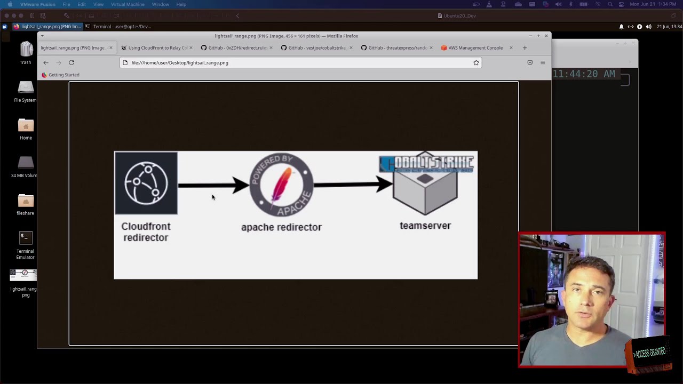Open Firefox hamburger application menu
Image resolution: width=683 pixels, height=384 pixels.
click(x=543, y=62)
